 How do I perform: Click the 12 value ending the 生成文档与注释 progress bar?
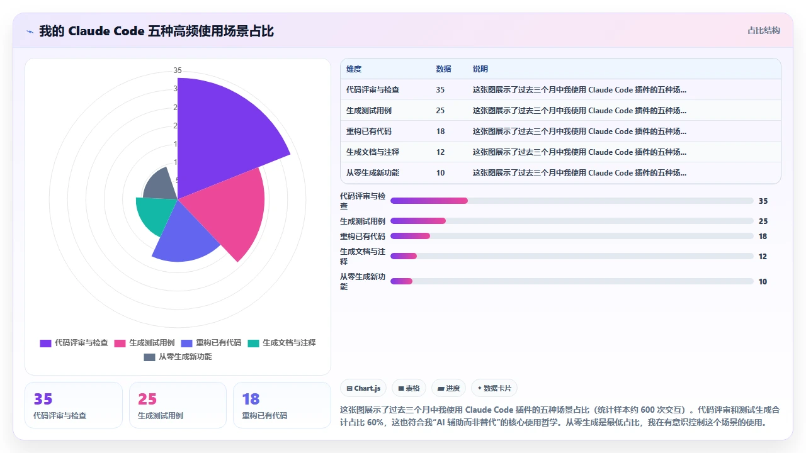click(763, 257)
